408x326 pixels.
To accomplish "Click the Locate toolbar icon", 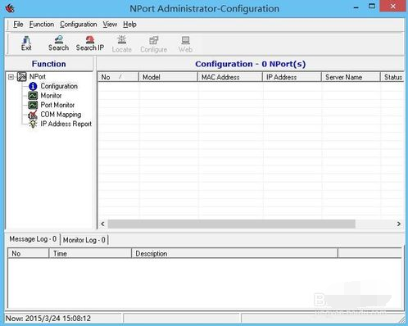I will (122, 44).
